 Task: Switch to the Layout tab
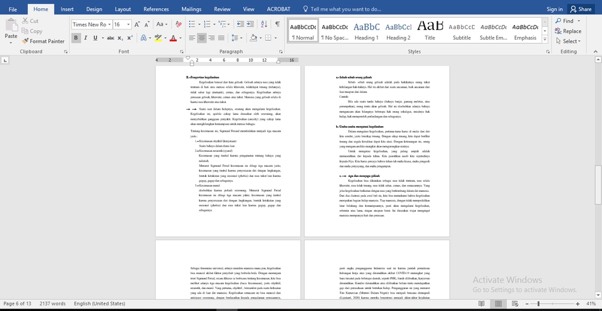click(x=123, y=9)
